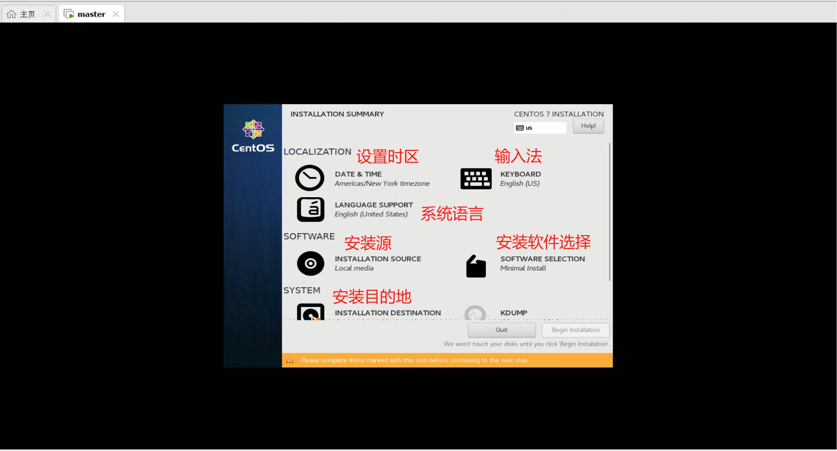Click the Help! button
This screenshot has height=451, width=837.
click(x=588, y=126)
